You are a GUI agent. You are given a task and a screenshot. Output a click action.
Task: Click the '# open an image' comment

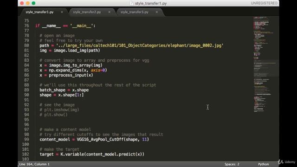(x=57, y=36)
